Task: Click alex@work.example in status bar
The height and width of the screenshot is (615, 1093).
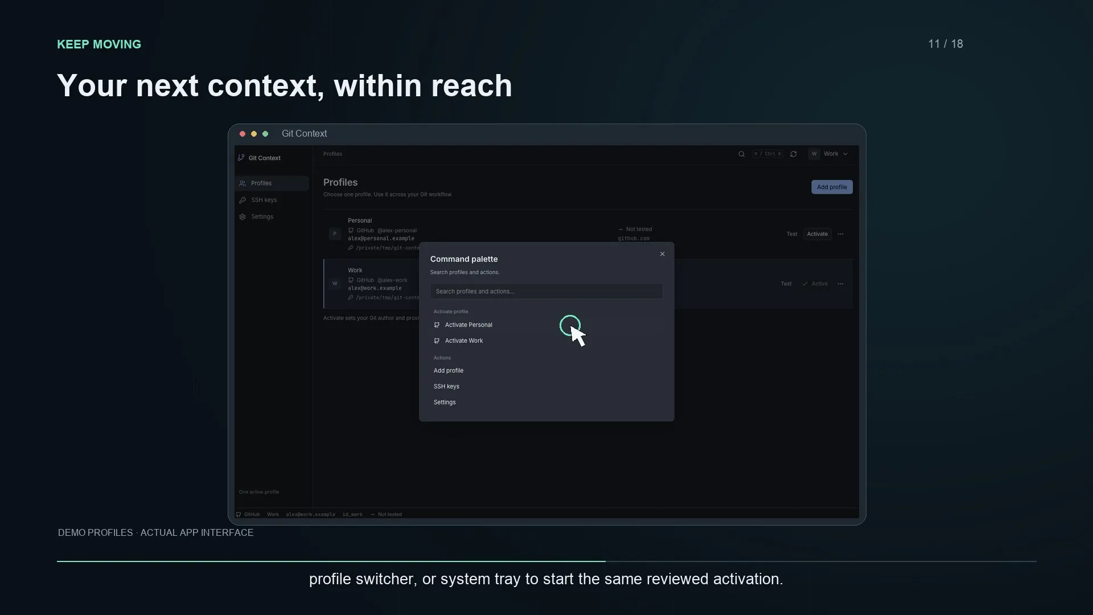Action: click(310, 514)
